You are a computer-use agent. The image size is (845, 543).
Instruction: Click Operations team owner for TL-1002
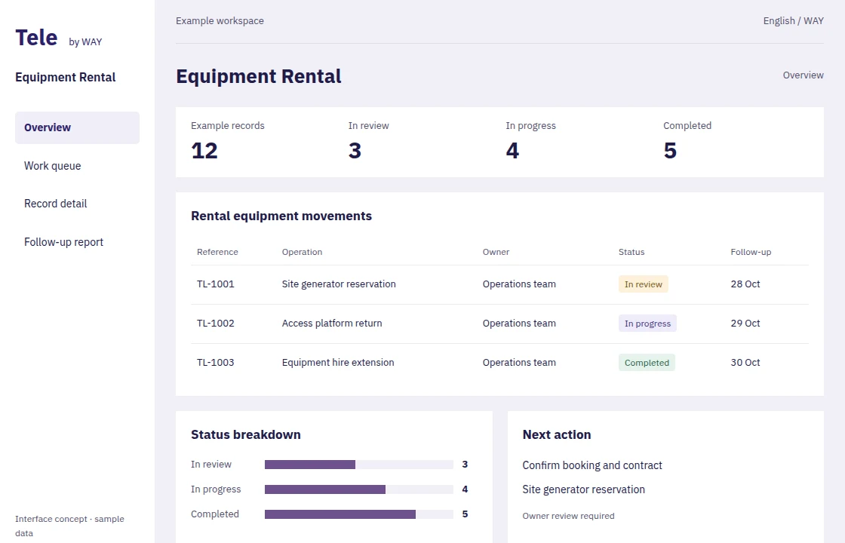tap(519, 324)
